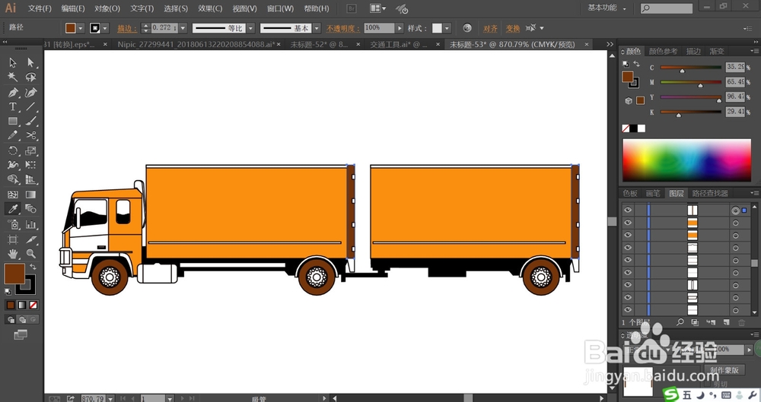Select the Shape Builder tool
This screenshot has width=761, height=402.
pyautogui.click(x=13, y=179)
